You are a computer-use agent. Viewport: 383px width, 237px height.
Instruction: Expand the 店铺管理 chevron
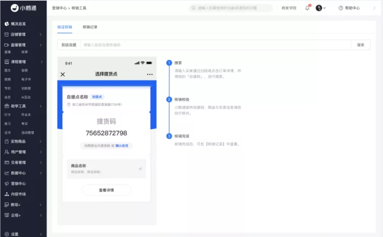point(41,35)
